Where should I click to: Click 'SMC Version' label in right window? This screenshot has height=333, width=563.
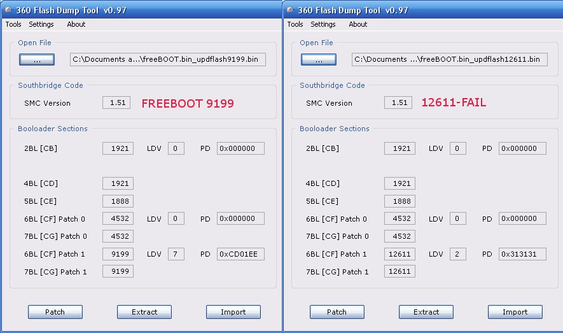click(330, 103)
